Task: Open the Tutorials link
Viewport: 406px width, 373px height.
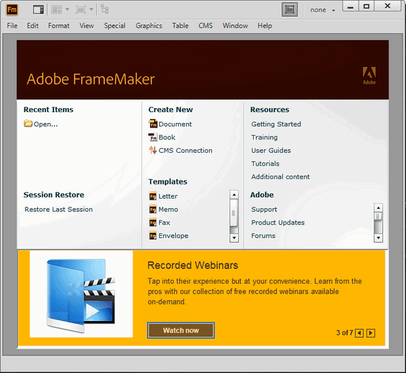Action: (265, 164)
